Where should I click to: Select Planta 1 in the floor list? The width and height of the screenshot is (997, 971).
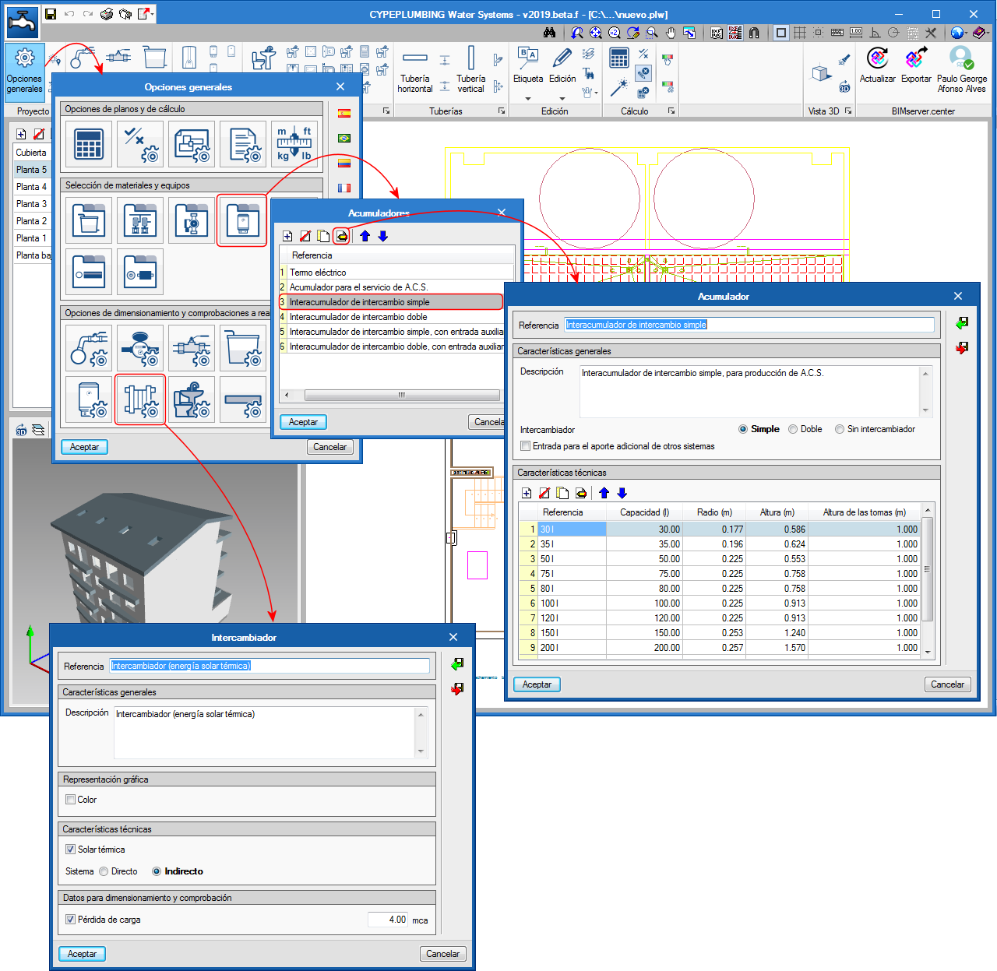pyautogui.click(x=31, y=238)
